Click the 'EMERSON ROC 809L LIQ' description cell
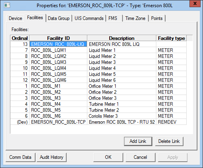The image size is (203, 168). click(x=122, y=44)
